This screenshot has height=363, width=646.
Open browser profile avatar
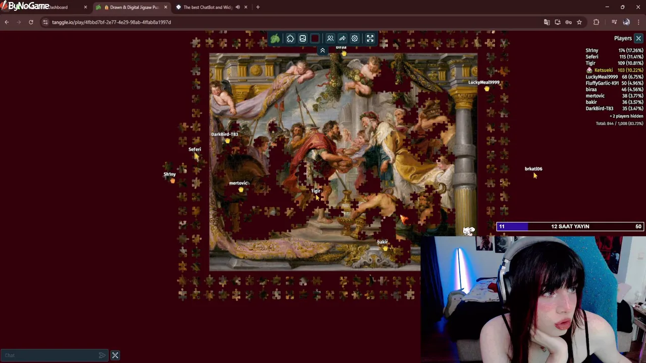tap(626, 22)
